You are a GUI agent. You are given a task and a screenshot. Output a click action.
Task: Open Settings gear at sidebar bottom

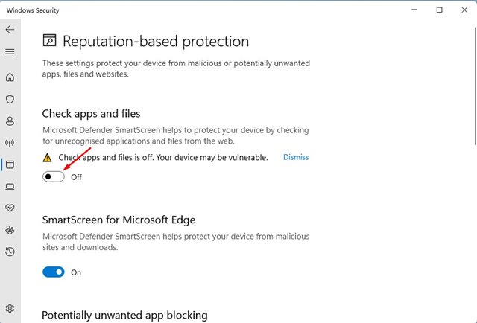point(10,308)
